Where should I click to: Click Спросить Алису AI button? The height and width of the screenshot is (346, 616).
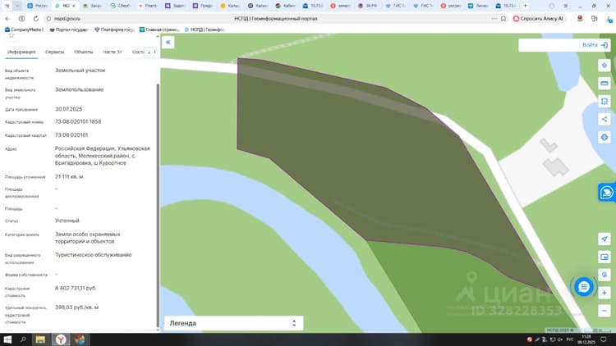point(538,18)
